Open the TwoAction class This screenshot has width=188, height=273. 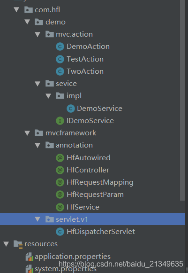tap(85, 71)
